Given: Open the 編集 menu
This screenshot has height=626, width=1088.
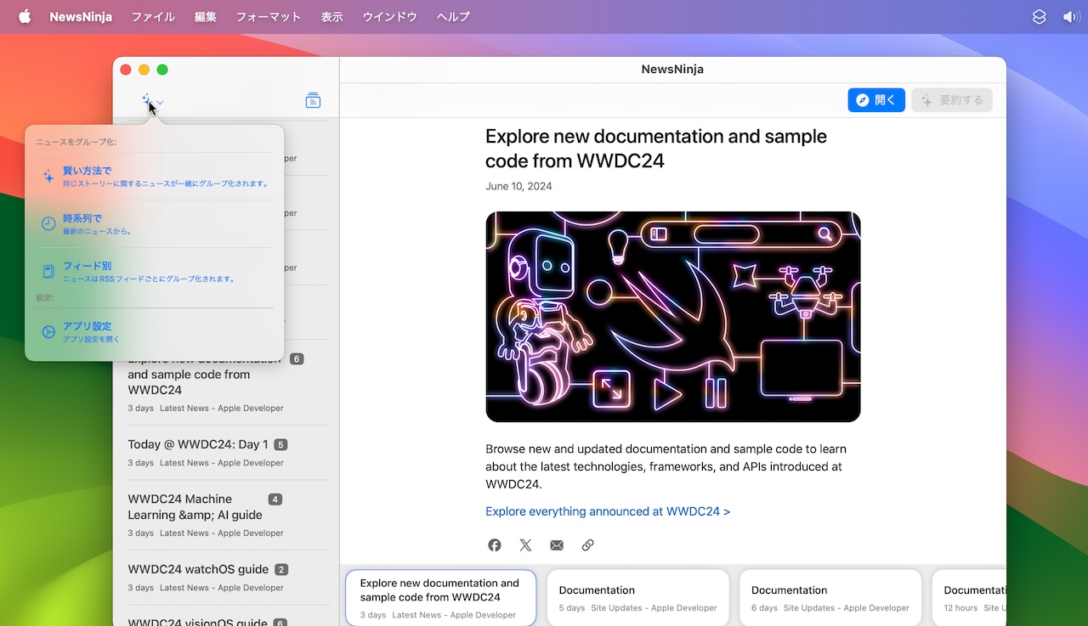Looking at the screenshot, I should click(205, 17).
